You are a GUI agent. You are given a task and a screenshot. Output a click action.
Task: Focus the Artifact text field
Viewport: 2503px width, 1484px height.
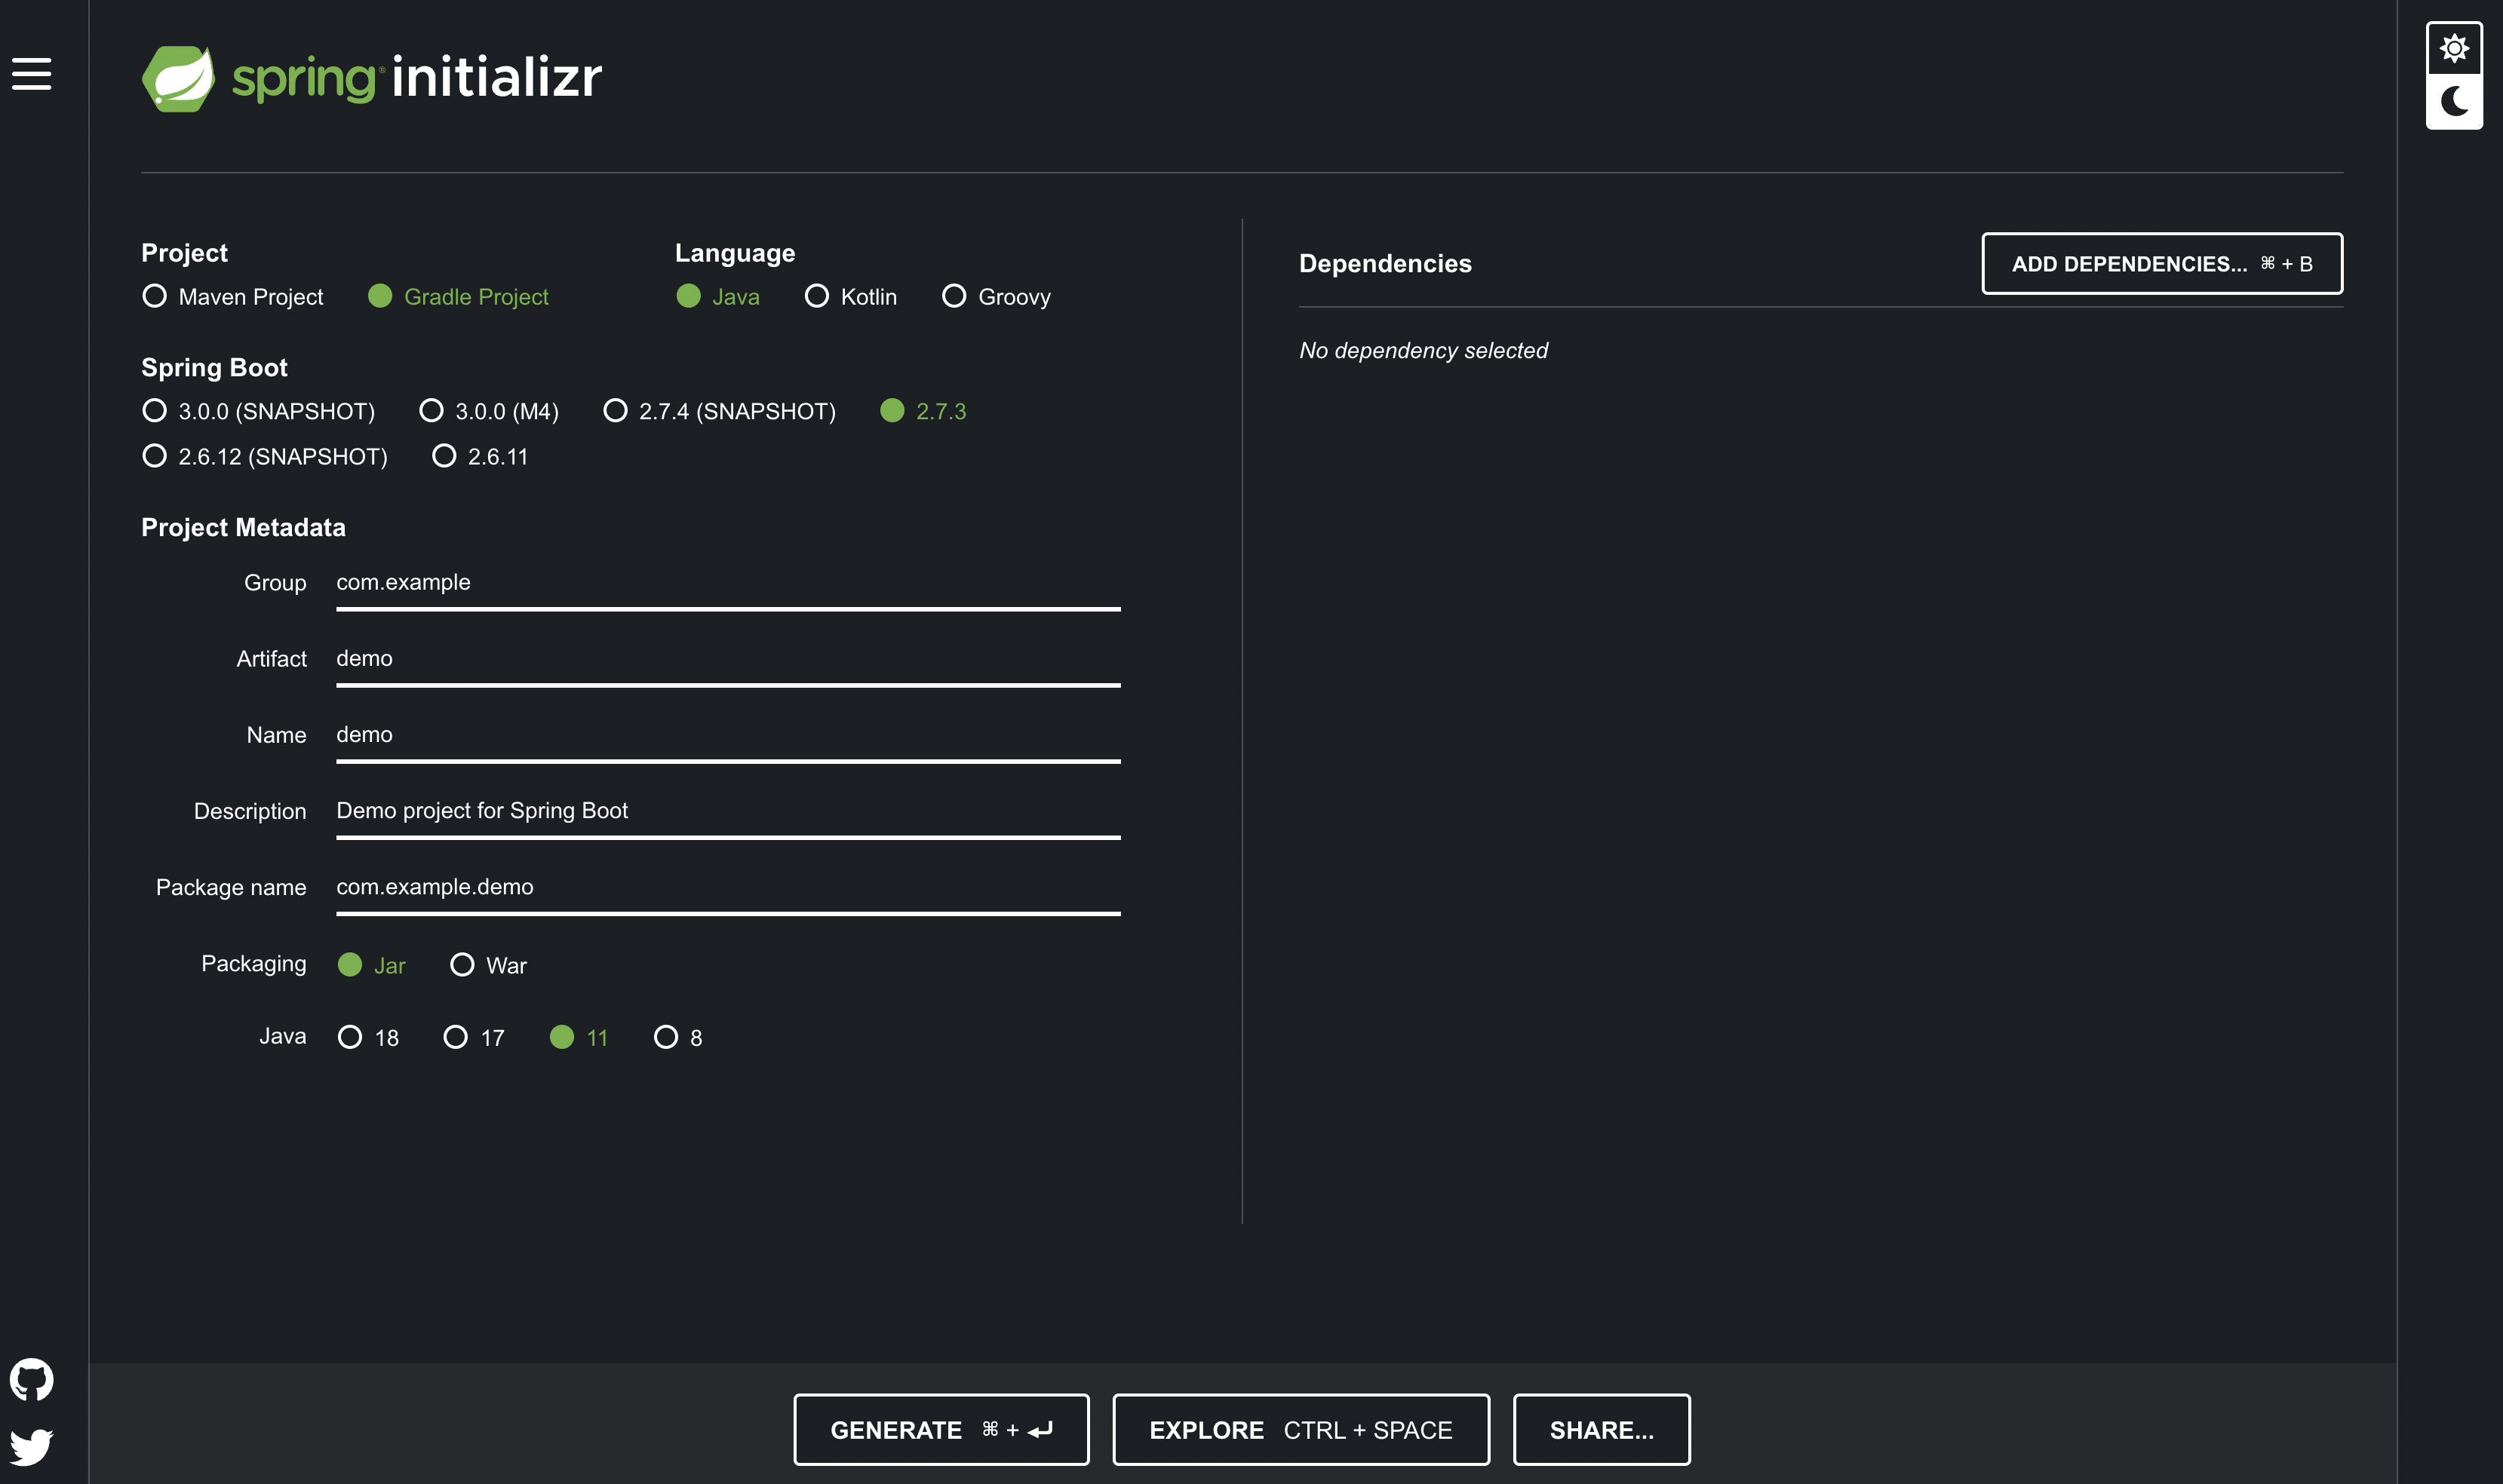tap(727, 659)
